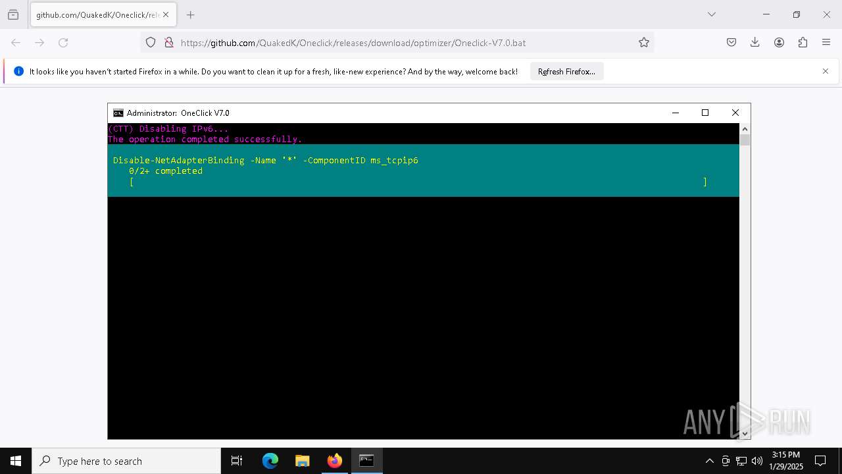Go back one page in Firefox

pyautogui.click(x=16, y=43)
